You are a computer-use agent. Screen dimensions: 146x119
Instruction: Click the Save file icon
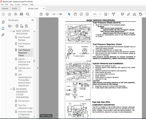pos(3,14)
